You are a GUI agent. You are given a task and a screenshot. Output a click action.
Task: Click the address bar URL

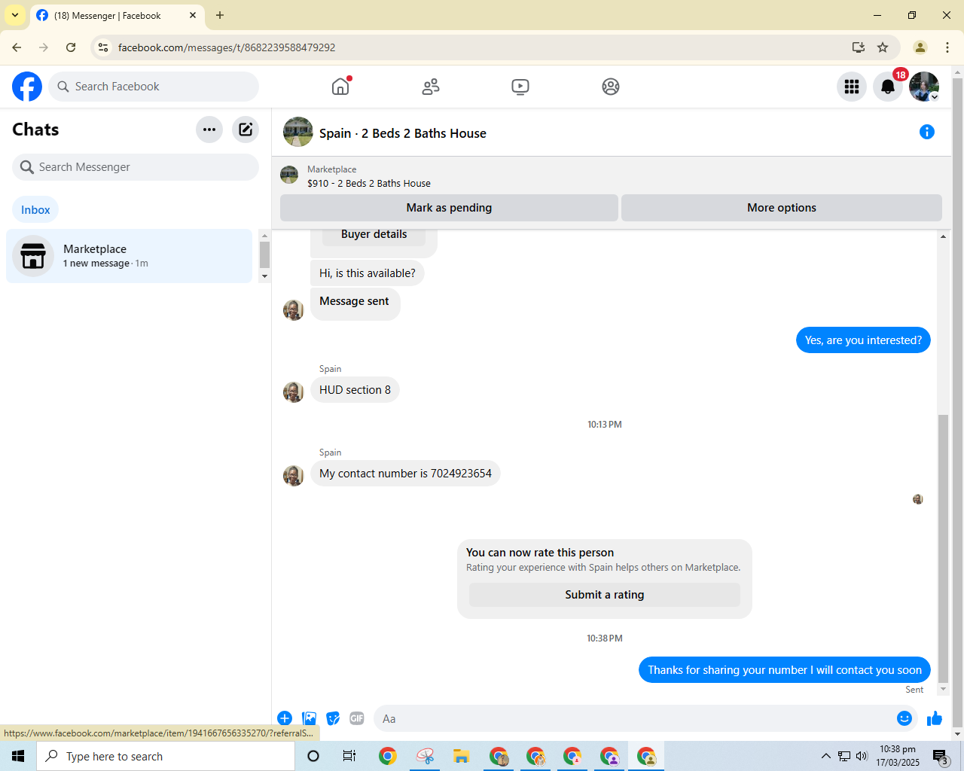[227, 47]
